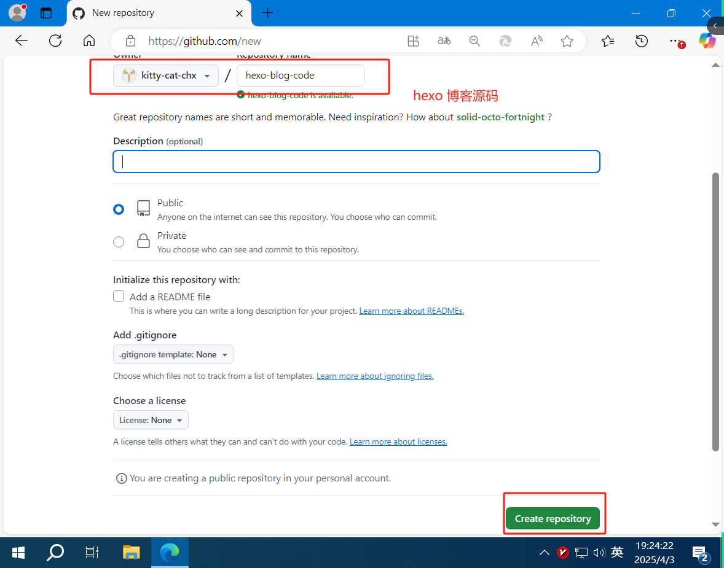
Task: Refresh the current page
Action: (x=55, y=41)
